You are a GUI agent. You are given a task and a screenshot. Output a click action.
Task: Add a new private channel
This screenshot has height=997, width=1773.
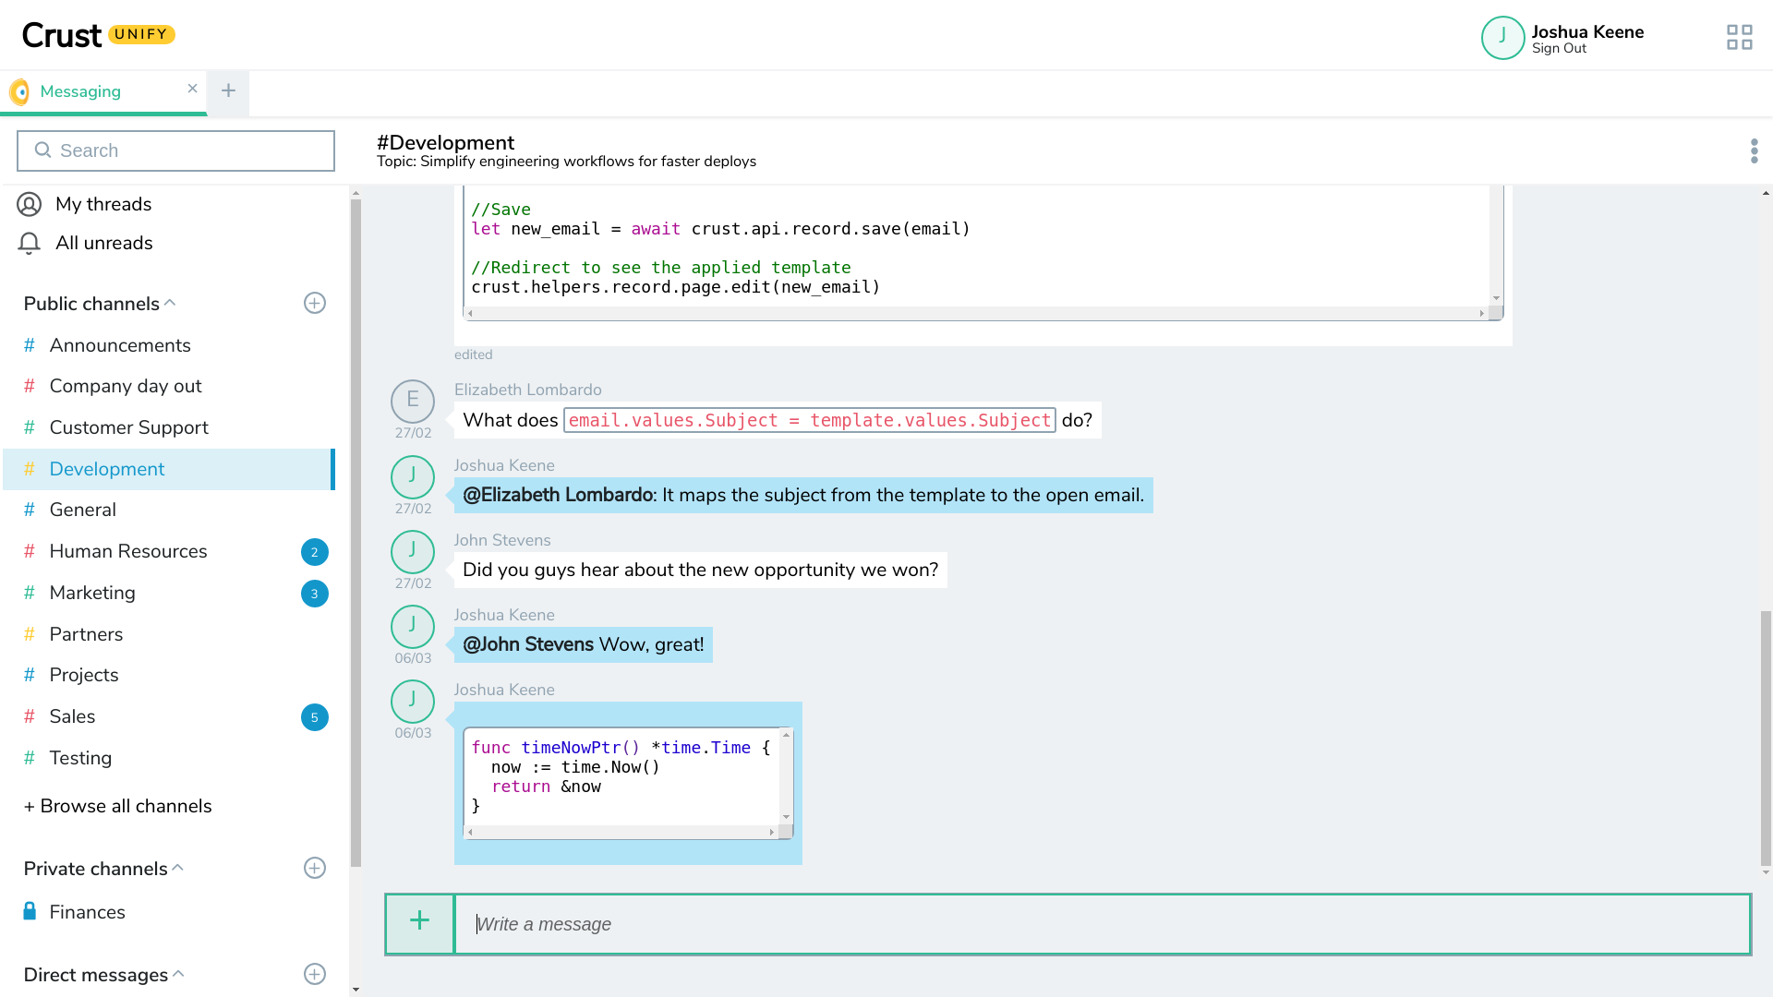314,869
